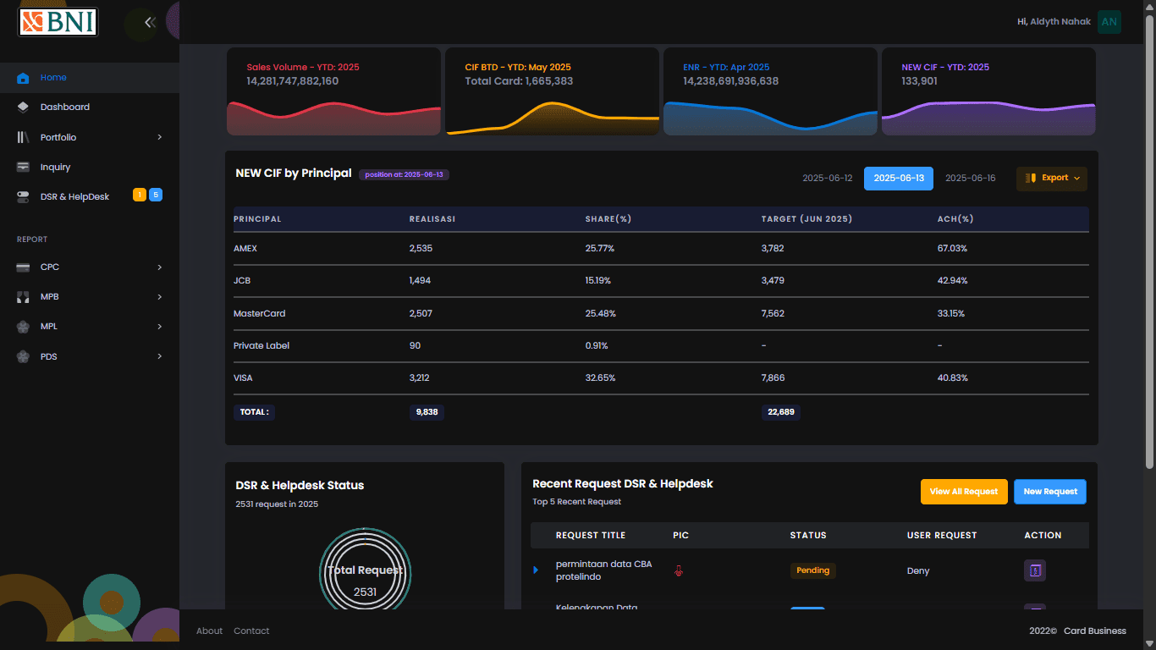Click the SHARE(%) column header
The width and height of the screenshot is (1156, 650).
(608, 219)
